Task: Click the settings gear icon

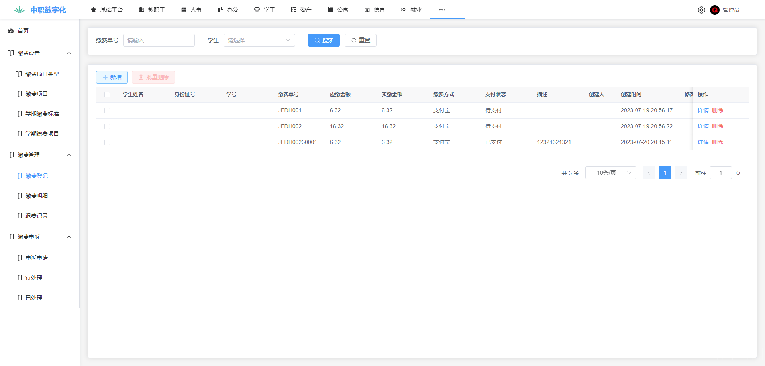Action: pyautogui.click(x=701, y=10)
